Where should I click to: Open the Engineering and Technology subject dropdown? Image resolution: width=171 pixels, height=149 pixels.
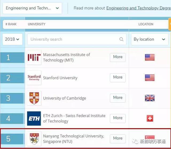pyautogui.click(x=32, y=8)
